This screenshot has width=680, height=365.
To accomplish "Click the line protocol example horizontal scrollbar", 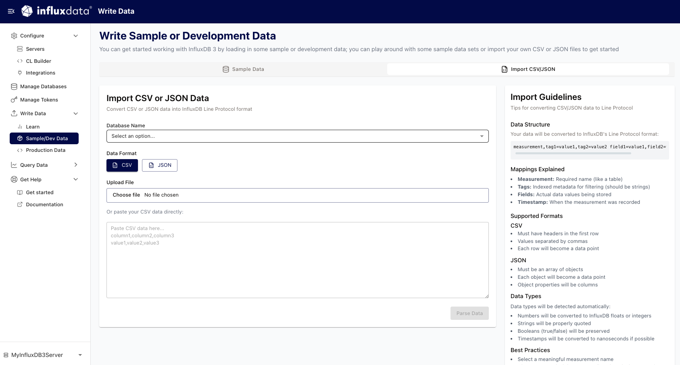I will pos(573,153).
